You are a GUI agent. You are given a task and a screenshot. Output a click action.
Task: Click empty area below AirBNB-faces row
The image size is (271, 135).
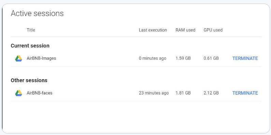point(136,117)
